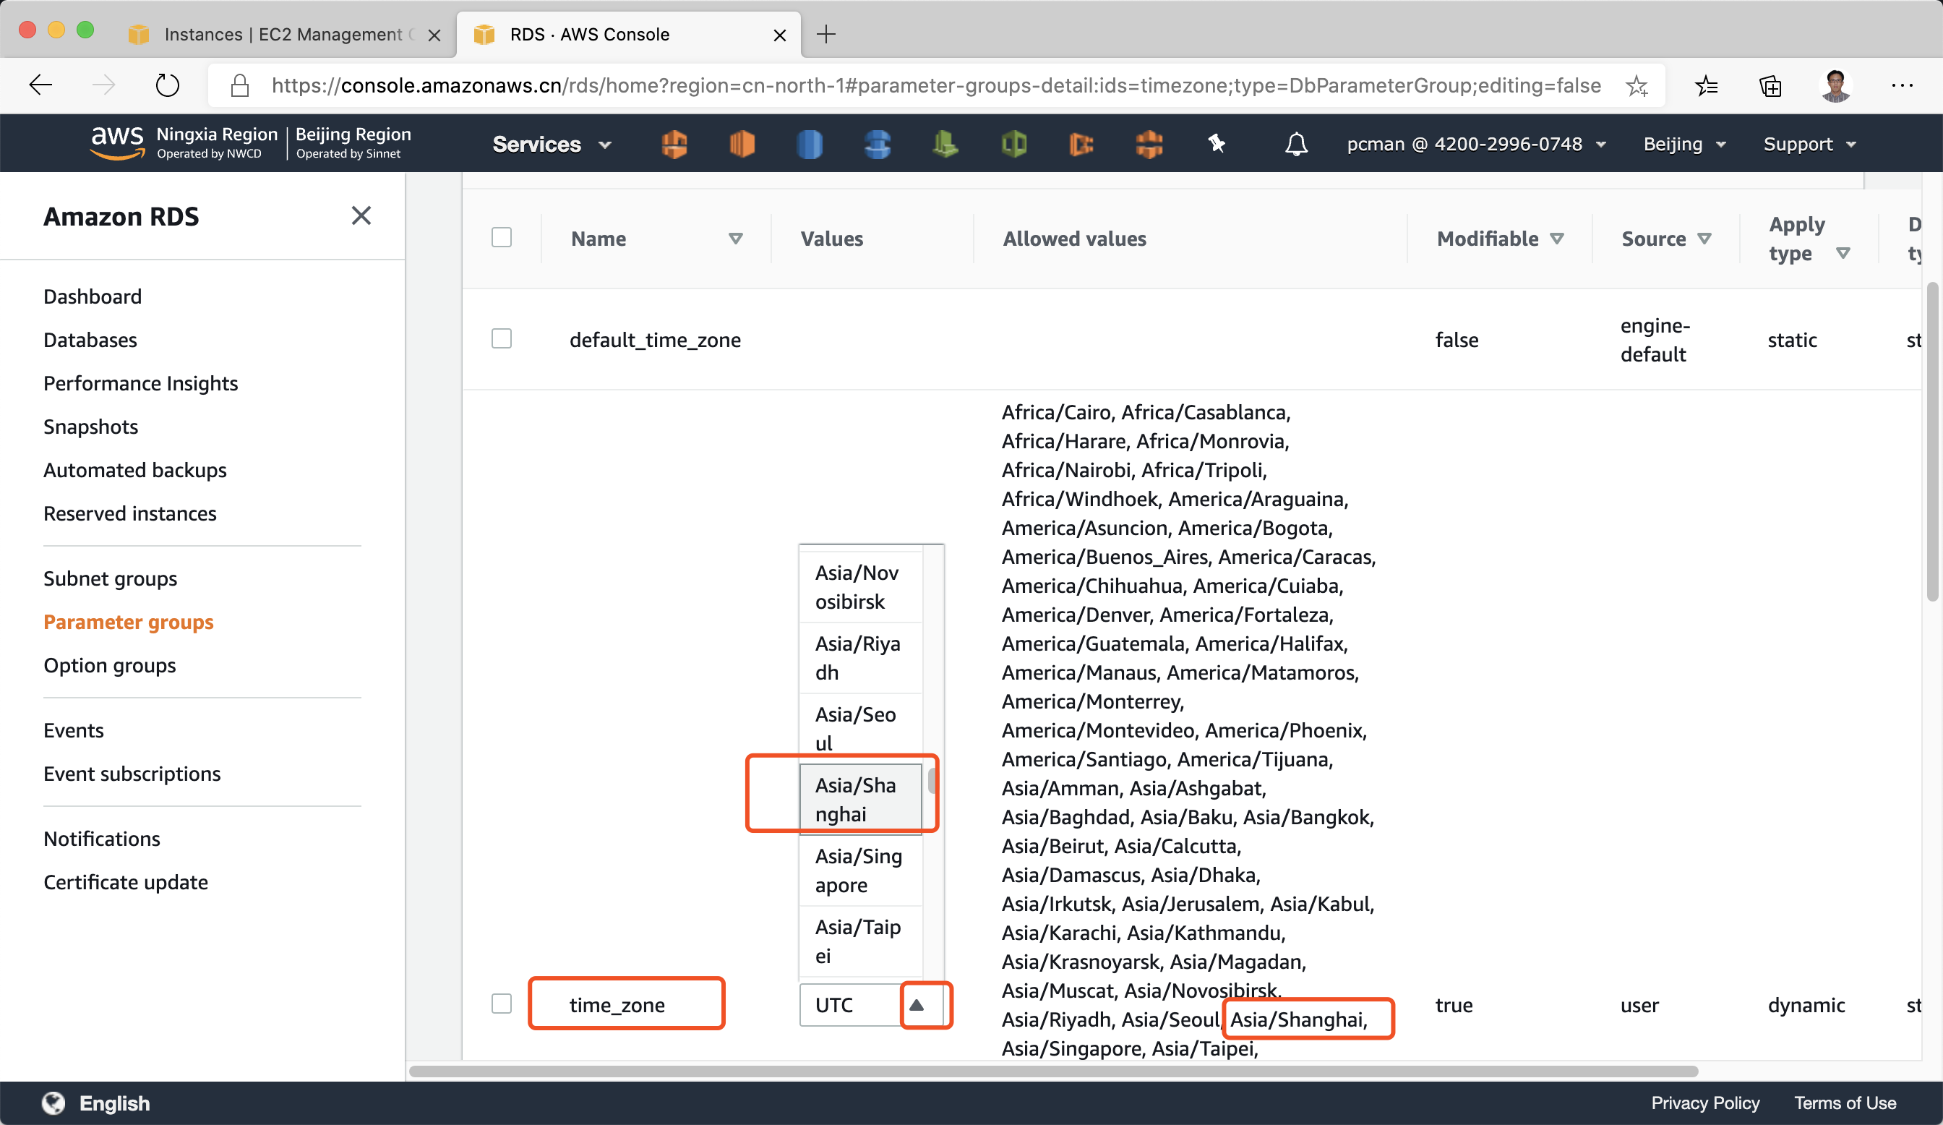Reload the page with browser refresh icon
Image resolution: width=1943 pixels, height=1125 pixels.
click(x=166, y=85)
